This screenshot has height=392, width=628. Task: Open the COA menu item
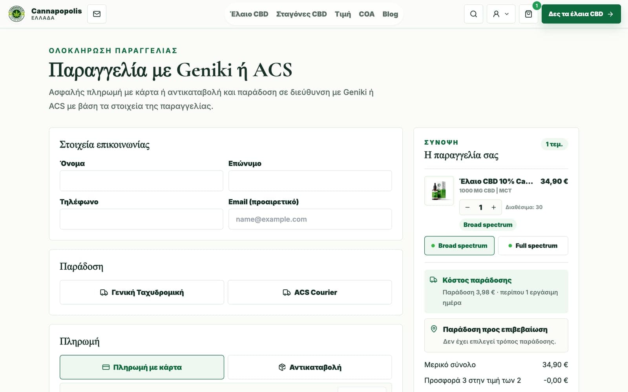(367, 14)
